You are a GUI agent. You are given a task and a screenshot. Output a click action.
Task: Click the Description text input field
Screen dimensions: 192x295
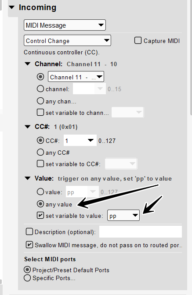pos(141,232)
